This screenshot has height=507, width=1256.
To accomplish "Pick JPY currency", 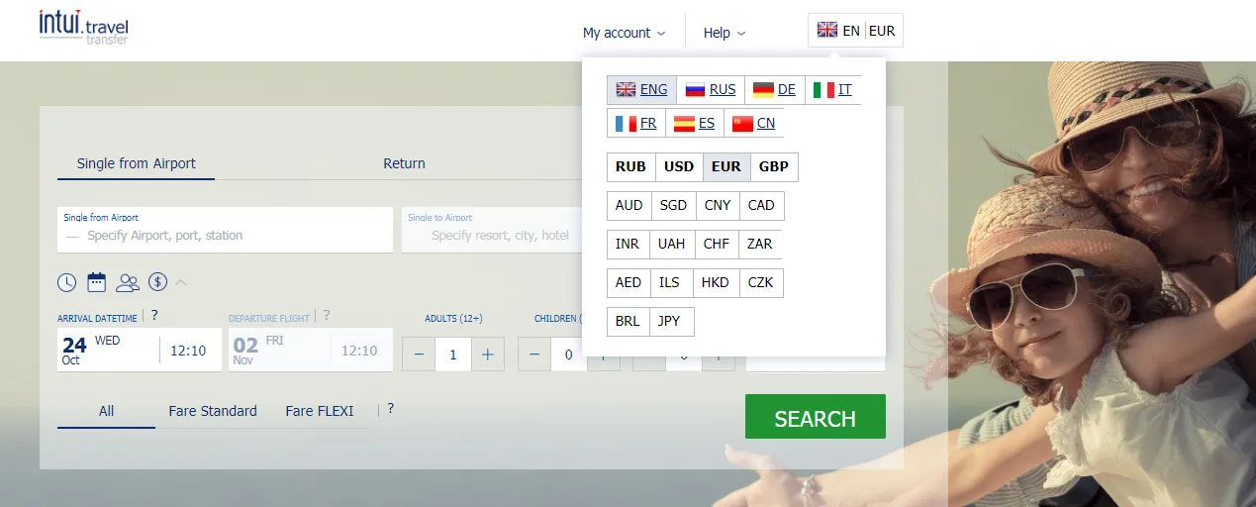I will click(x=670, y=322).
